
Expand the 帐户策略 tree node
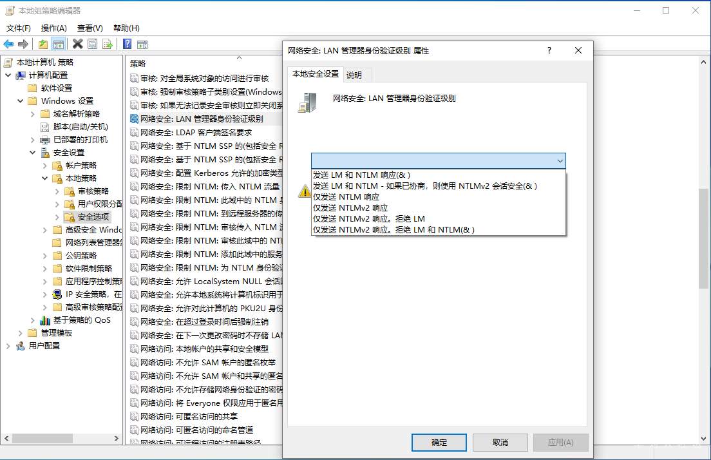[x=45, y=166]
